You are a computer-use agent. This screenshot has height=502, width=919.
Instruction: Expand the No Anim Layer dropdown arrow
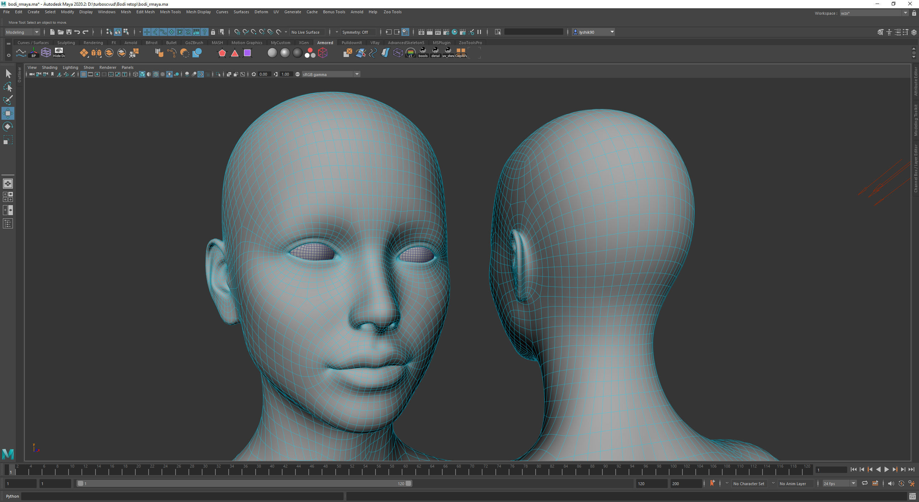(773, 483)
